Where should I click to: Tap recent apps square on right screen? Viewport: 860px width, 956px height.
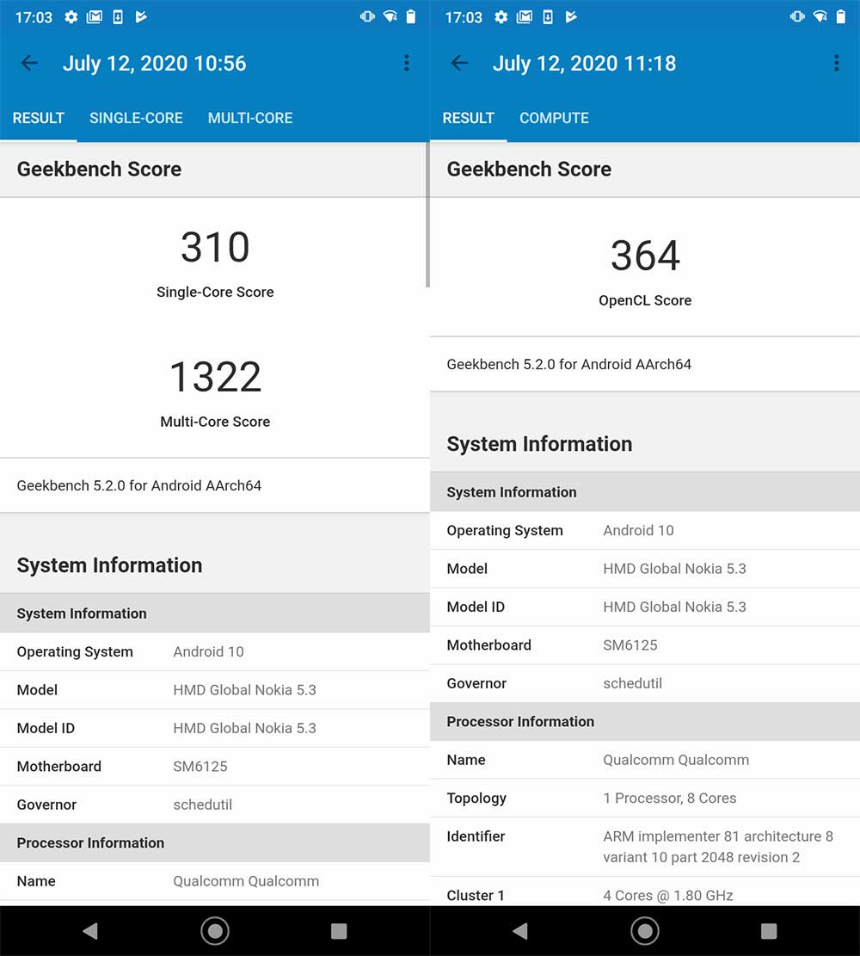coord(769,931)
